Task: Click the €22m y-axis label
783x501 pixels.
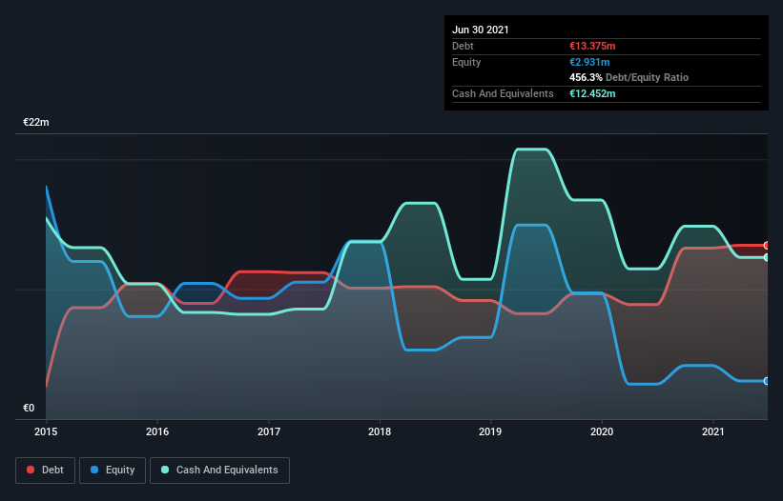Action: 36,122
